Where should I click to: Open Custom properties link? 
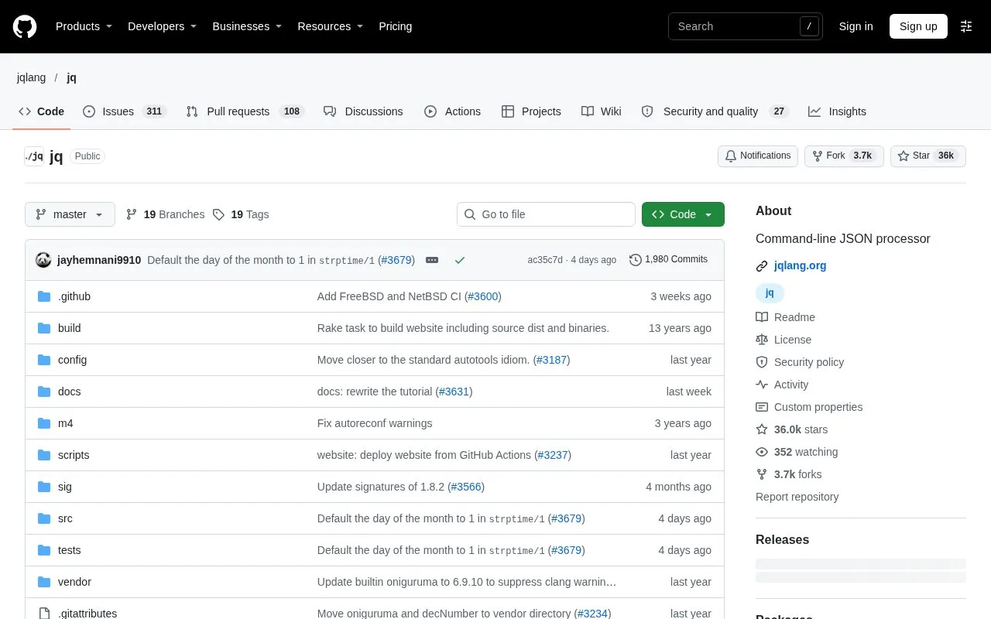click(x=809, y=407)
